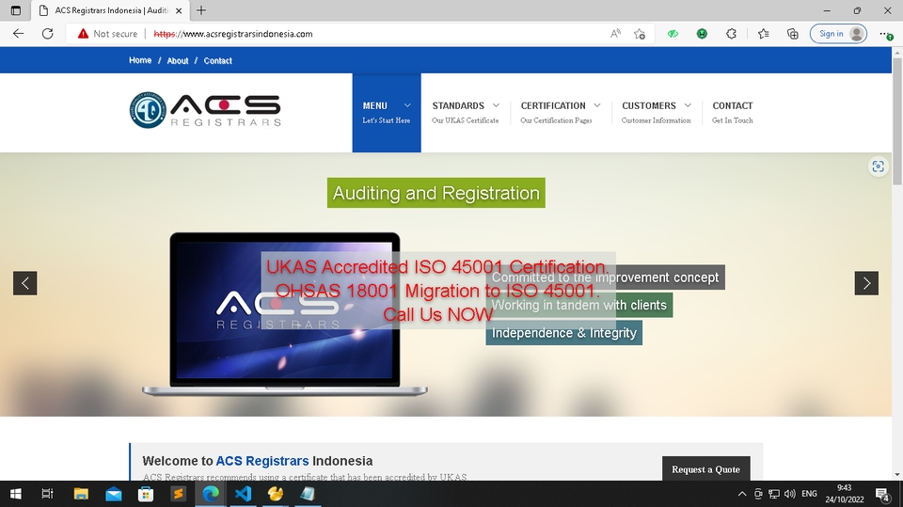The width and height of the screenshot is (903, 507).
Task: Go to previous slide arrow
Action: (x=24, y=283)
